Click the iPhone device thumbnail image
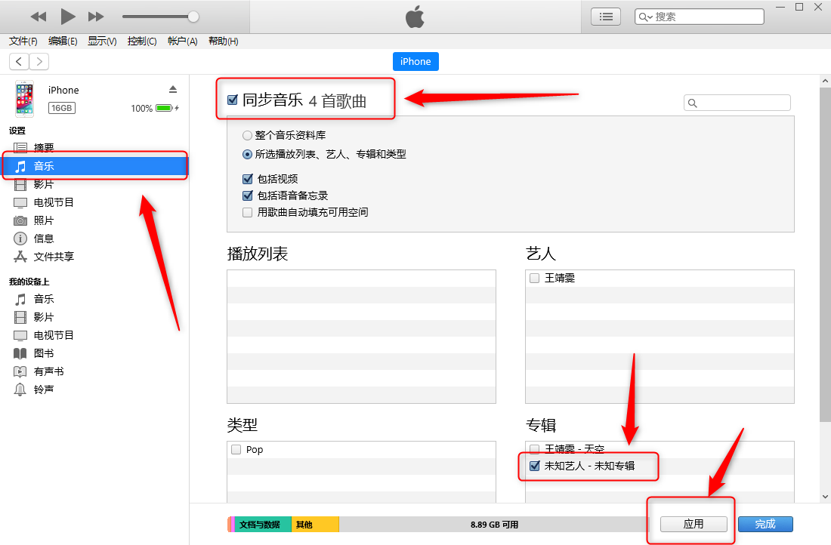Image resolution: width=831 pixels, height=545 pixels. click(x=24, y=99)
